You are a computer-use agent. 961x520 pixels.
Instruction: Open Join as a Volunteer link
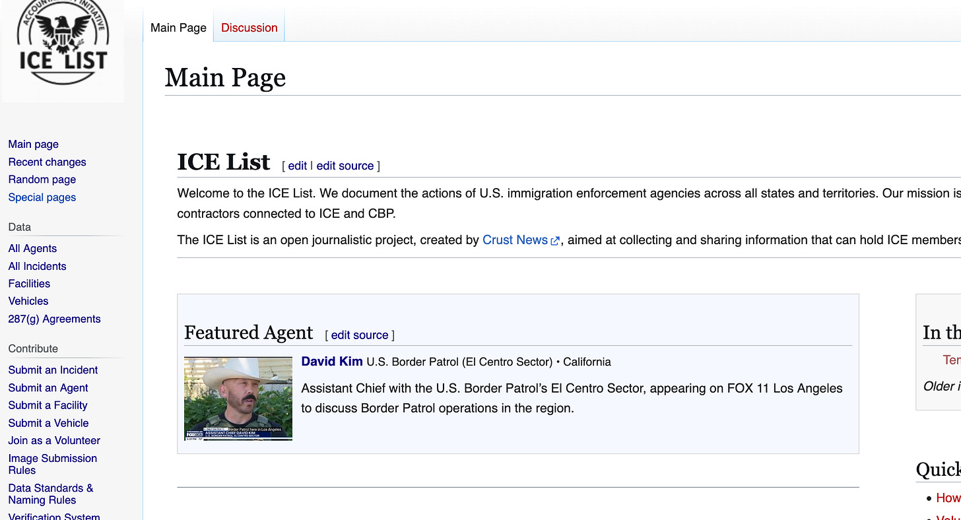[54, 440]
